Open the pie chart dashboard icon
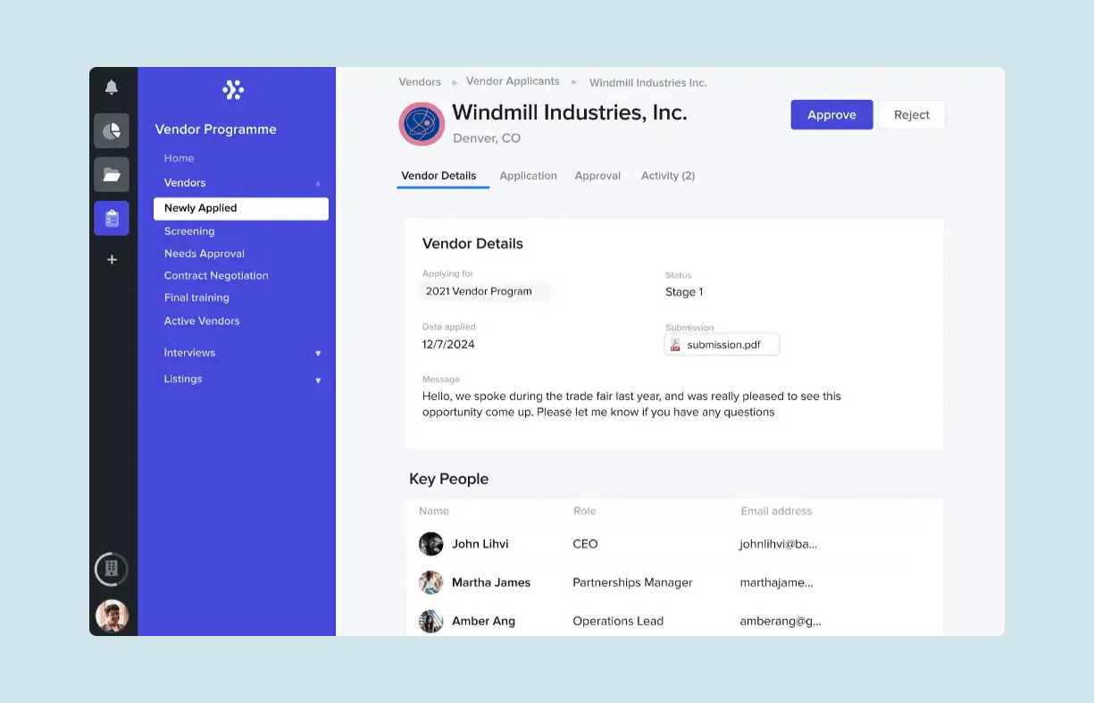1094x703 pixels. pyautogui.click(x=112, y=131)
